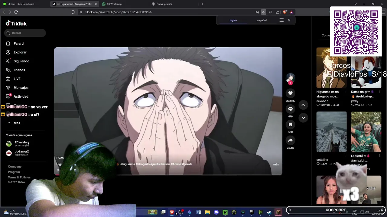
Task: Reload the page in the browser toolbar
Action: 16,12
